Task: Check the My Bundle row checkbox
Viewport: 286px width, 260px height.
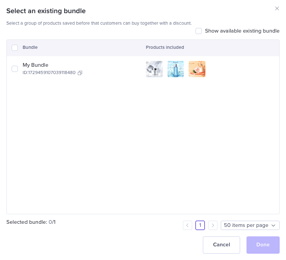Action: point(15,69)
